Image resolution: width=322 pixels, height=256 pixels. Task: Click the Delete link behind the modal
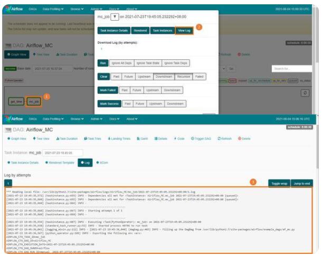[244, 54]
